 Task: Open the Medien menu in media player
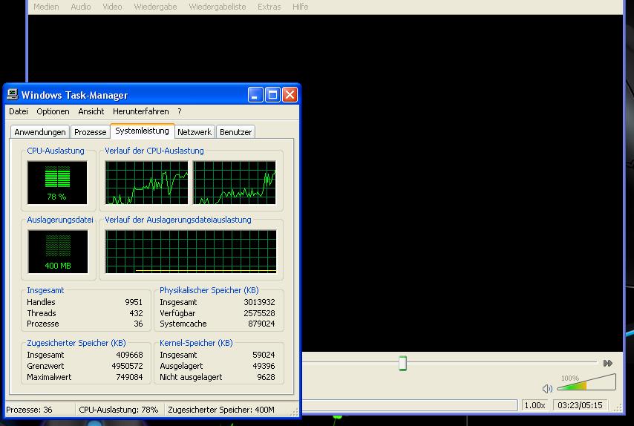[46, 7]
